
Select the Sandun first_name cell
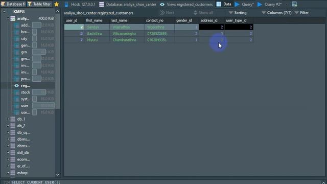(x=97, y=27)
